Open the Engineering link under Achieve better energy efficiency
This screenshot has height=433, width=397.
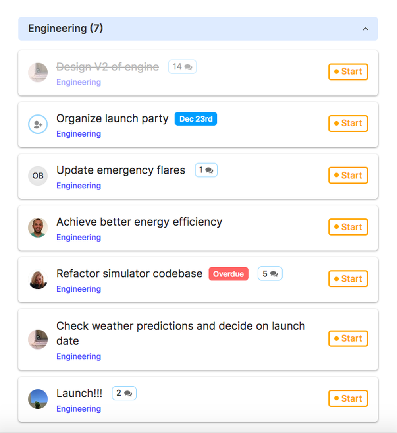tap(79, 237)
